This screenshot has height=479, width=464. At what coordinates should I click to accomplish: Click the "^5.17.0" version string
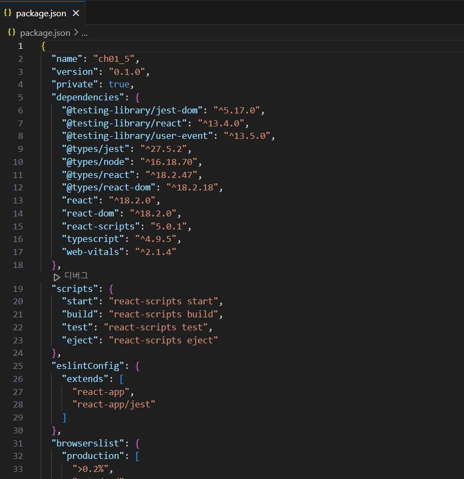tap(236, 110)
